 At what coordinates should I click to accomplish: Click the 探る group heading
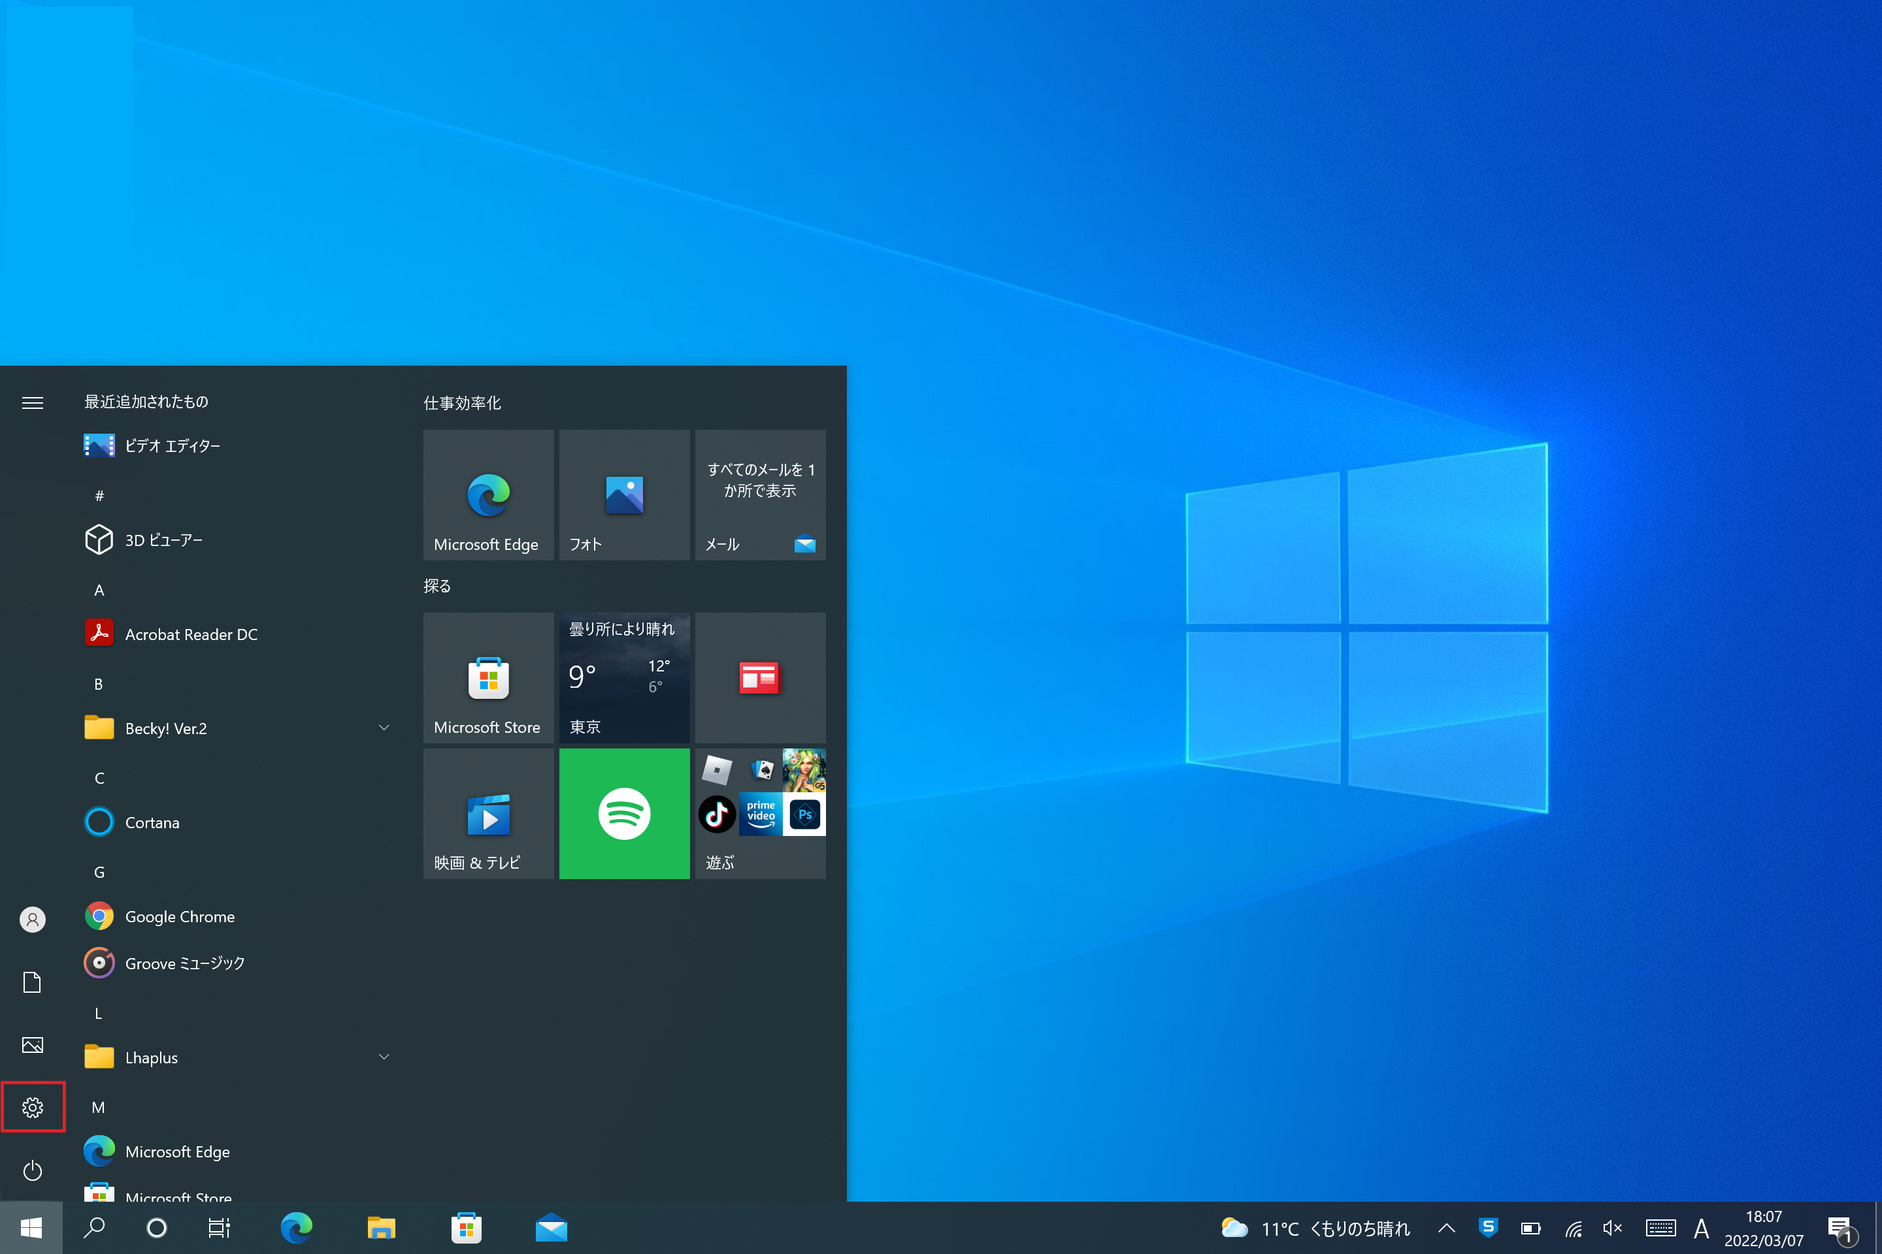coord(437,587)
